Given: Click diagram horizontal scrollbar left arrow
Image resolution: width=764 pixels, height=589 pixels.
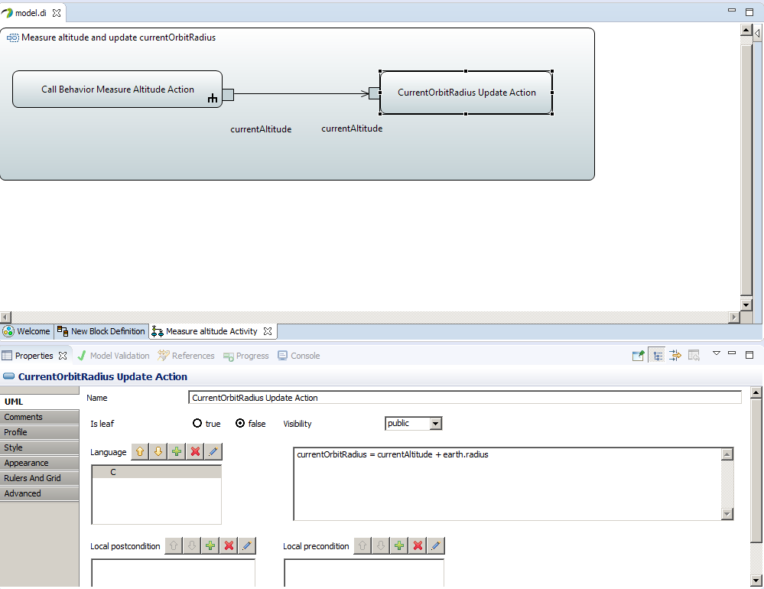Looking at the screenshot, I should tap(5, 317).
